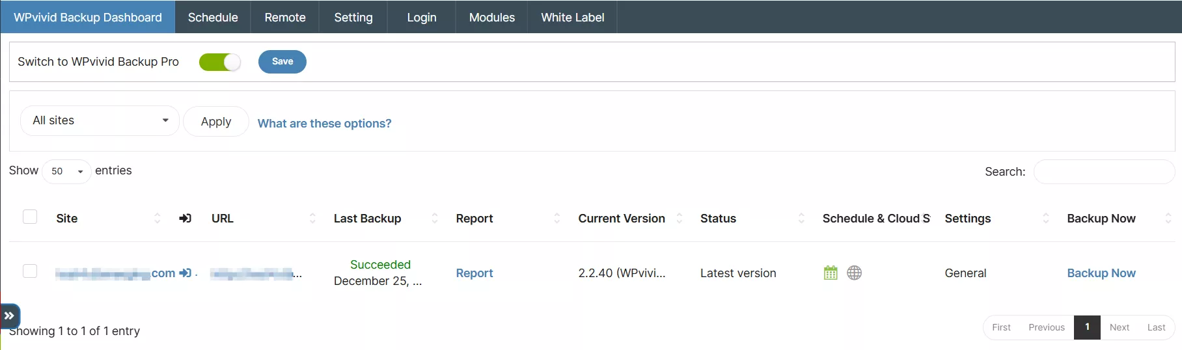1182x350 pixels.
Task: Click Backup Now link in site row
Action: click(x=1101, y=273)
